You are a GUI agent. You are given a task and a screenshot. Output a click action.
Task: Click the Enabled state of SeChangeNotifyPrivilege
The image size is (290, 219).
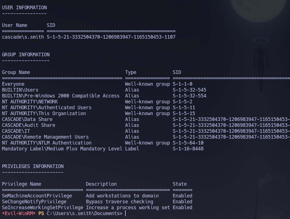tap(182, 201)
